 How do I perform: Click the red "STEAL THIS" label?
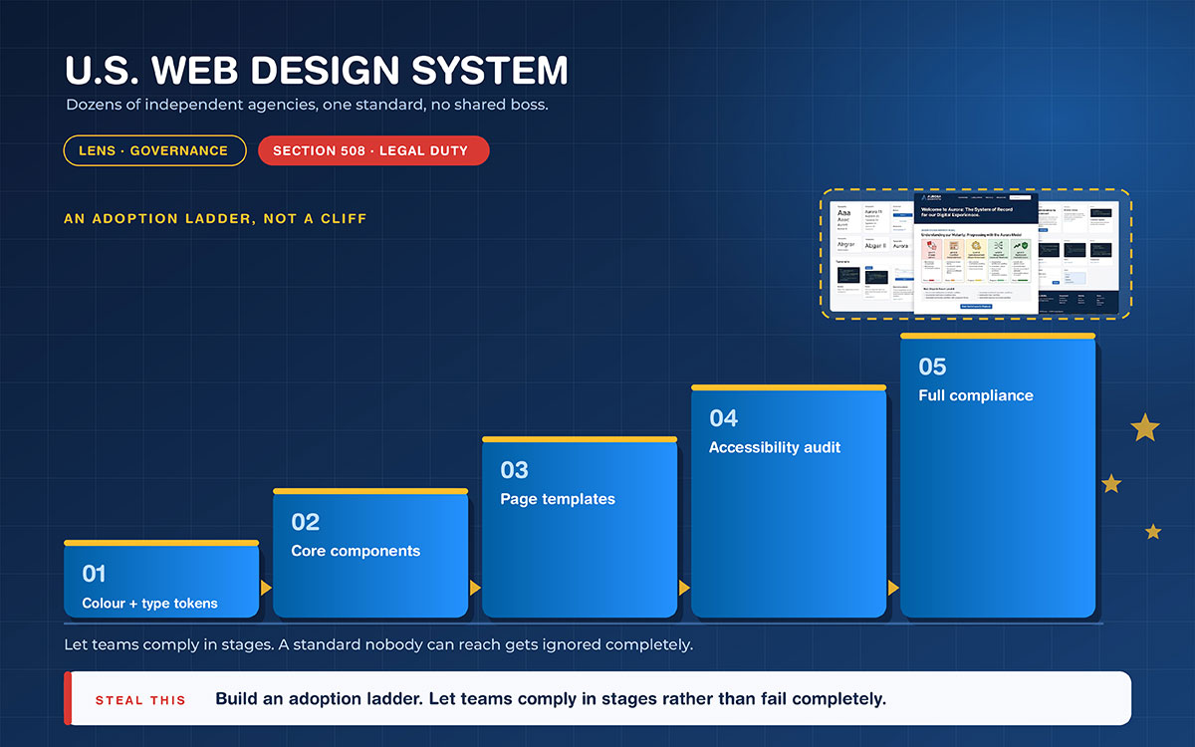coord(140,700)
